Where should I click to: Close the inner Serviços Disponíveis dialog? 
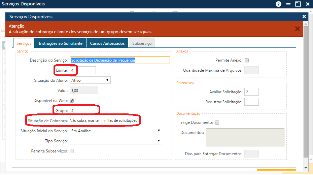coord(304,16)
